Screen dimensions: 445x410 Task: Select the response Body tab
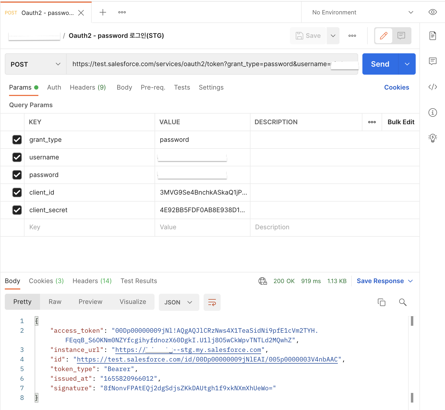[13, 281]
